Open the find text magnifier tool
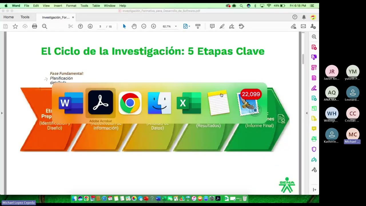Viewport: 366px width, 206px height. pos(45,26)
